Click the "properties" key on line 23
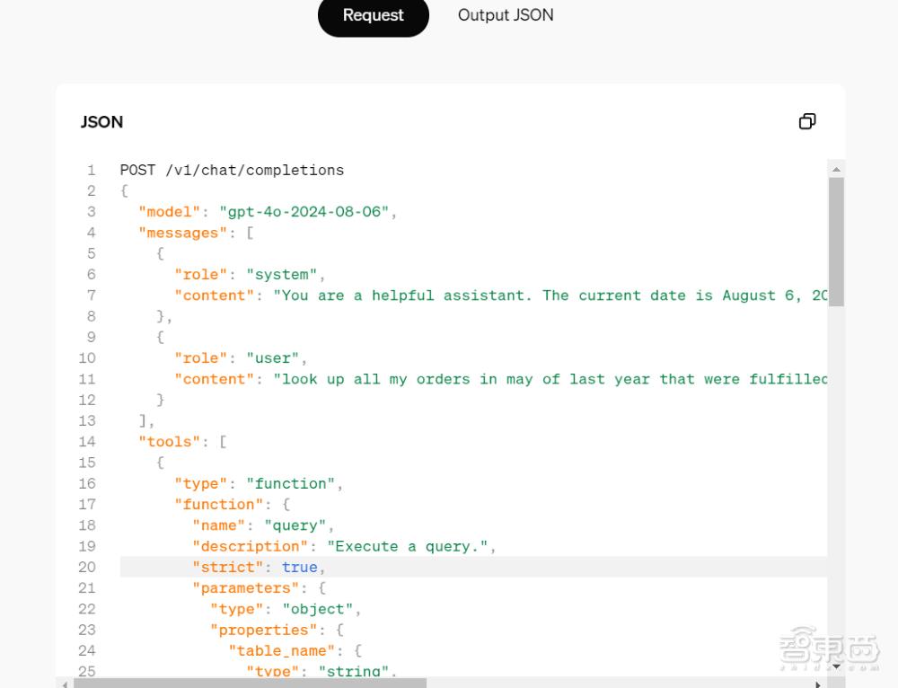Screen dimensions: 898x688 (263, 631)
